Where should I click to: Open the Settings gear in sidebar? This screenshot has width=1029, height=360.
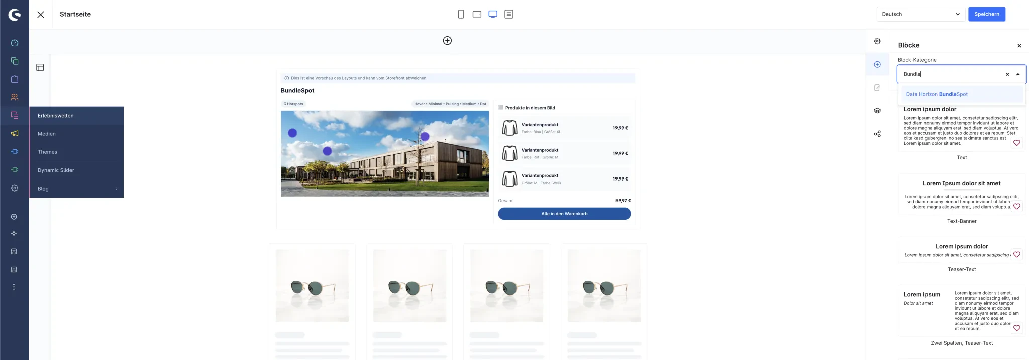point(15,188)
